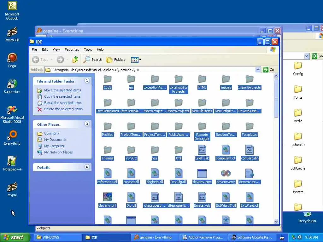The width and height of the screenshot is (323, 242).
Task: Select the Extensibility Projects folder
Action: tap(179, 84)
